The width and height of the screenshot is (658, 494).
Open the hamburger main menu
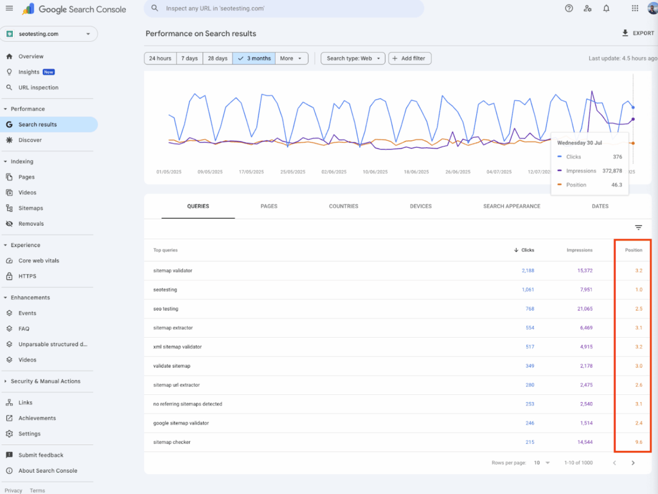(9, 8)
